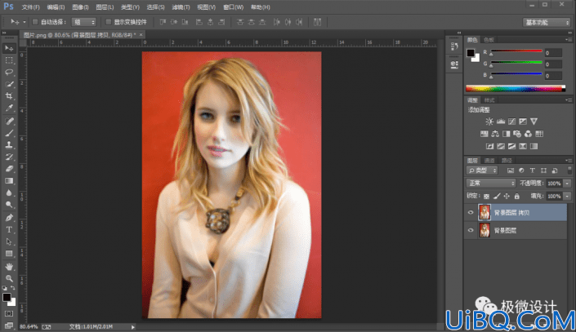Open the 图层(L) menu
This screenshot has width=576, height=332.
pos(105,7)
